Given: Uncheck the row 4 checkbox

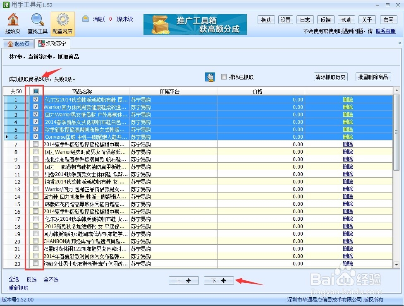Looking at the screenshot, I should [36, 122].
